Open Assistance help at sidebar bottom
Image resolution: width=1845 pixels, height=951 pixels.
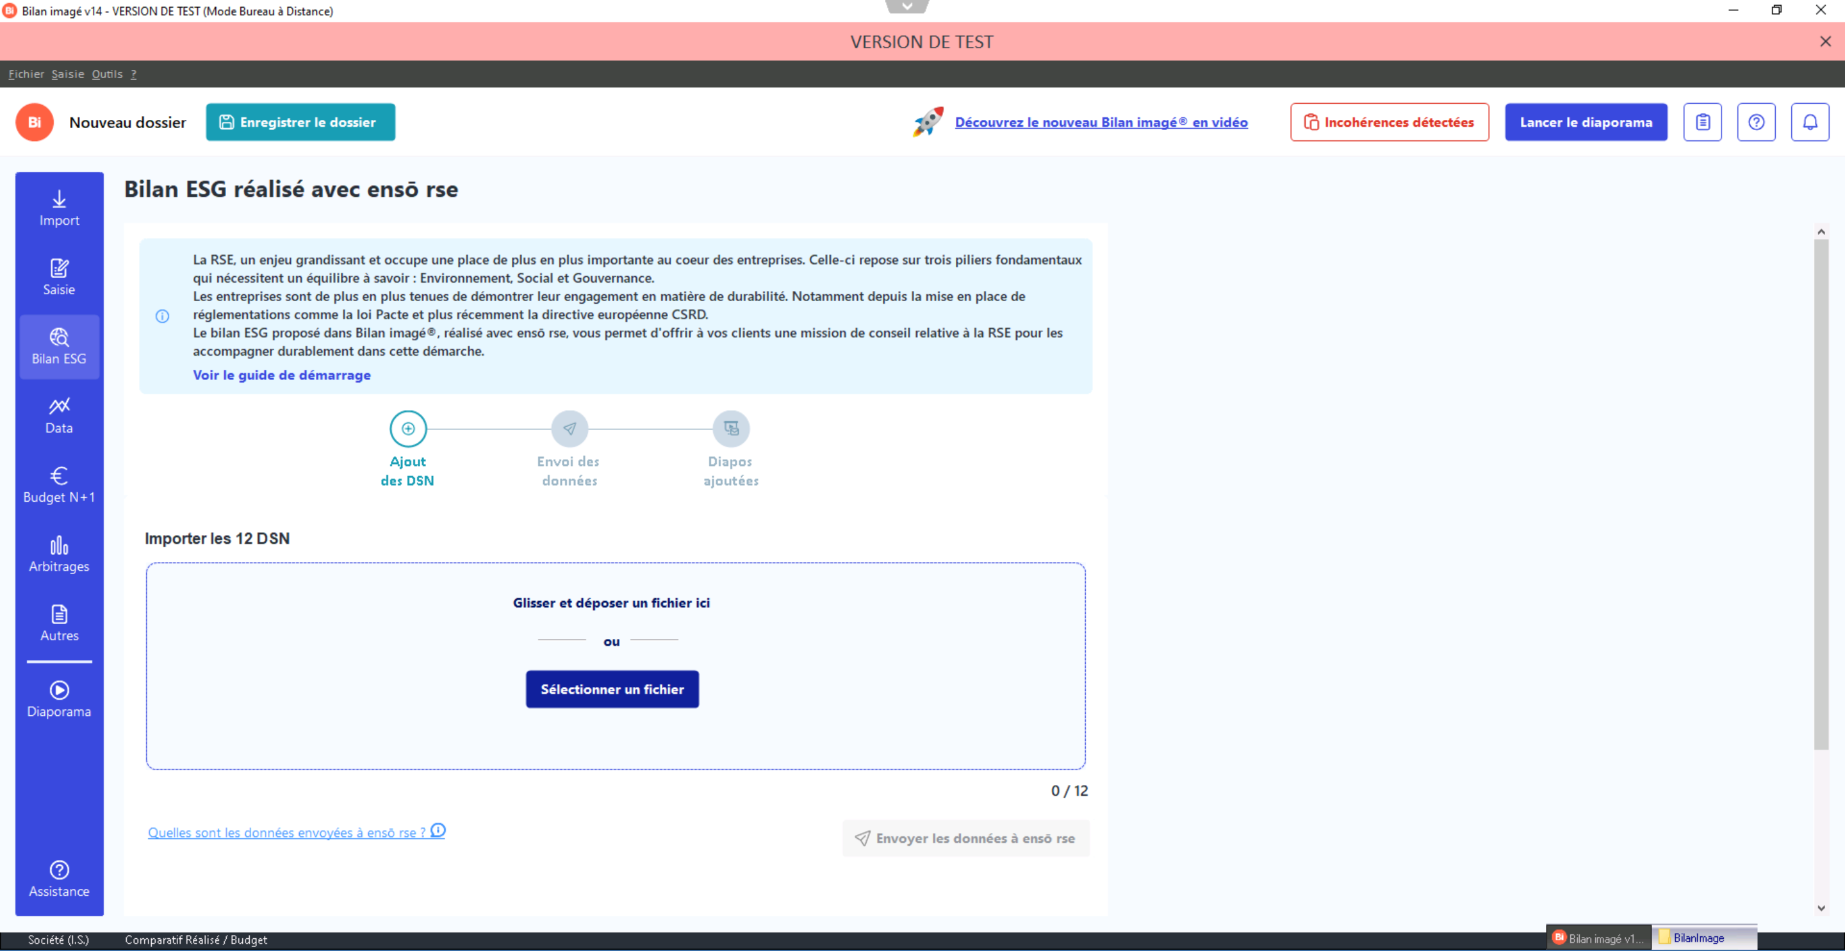tap(60, 879)
